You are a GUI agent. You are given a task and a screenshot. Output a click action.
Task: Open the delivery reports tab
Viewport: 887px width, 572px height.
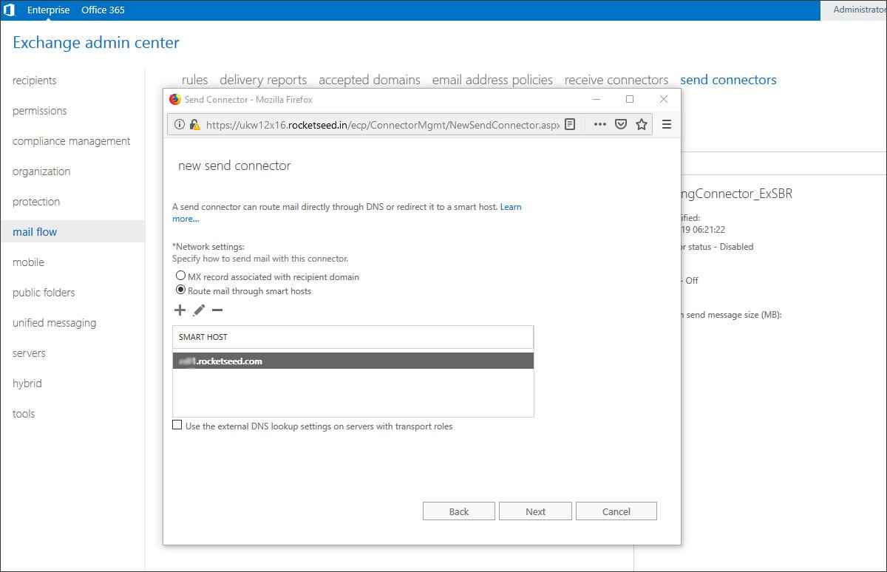[x=263, y=80]
